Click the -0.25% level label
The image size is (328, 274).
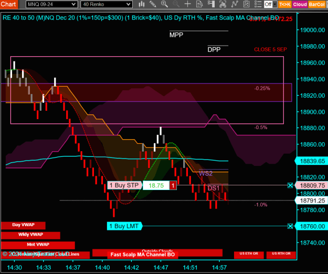tap(262, 88)
